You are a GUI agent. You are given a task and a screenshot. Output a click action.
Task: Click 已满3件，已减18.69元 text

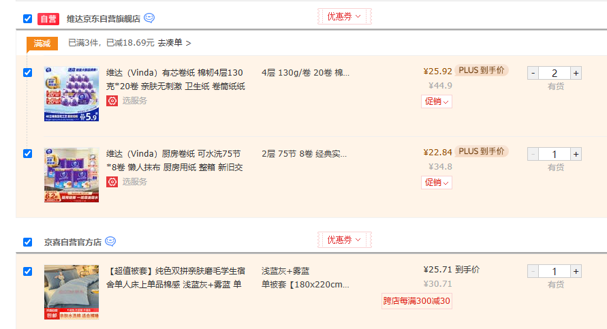click(111, 43)
